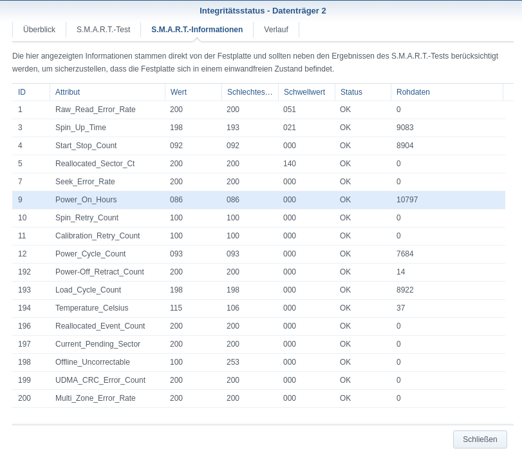Click the Schließen button
The image size is (522, 453).
(480, 439)
